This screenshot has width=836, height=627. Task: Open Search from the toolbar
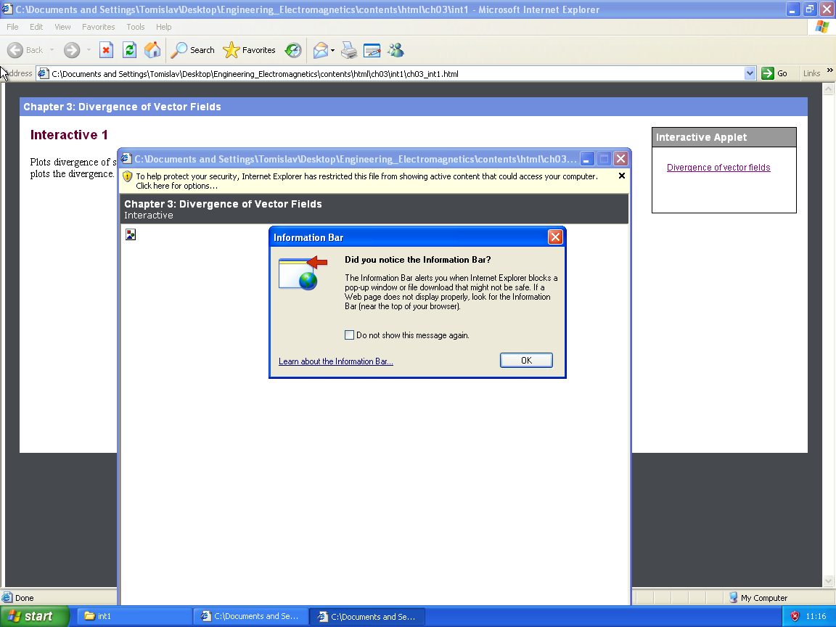click(192, 50)
